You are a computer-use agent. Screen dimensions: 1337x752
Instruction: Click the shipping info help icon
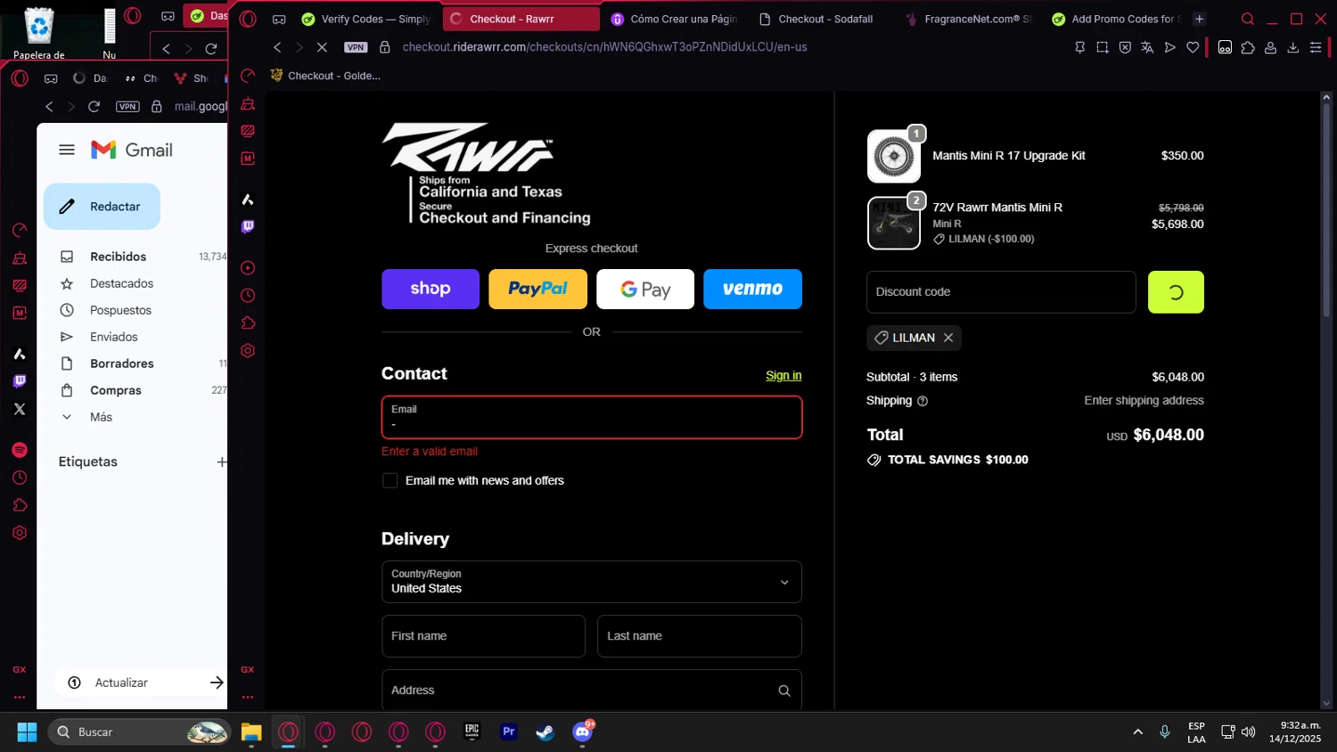click(923, 401)
